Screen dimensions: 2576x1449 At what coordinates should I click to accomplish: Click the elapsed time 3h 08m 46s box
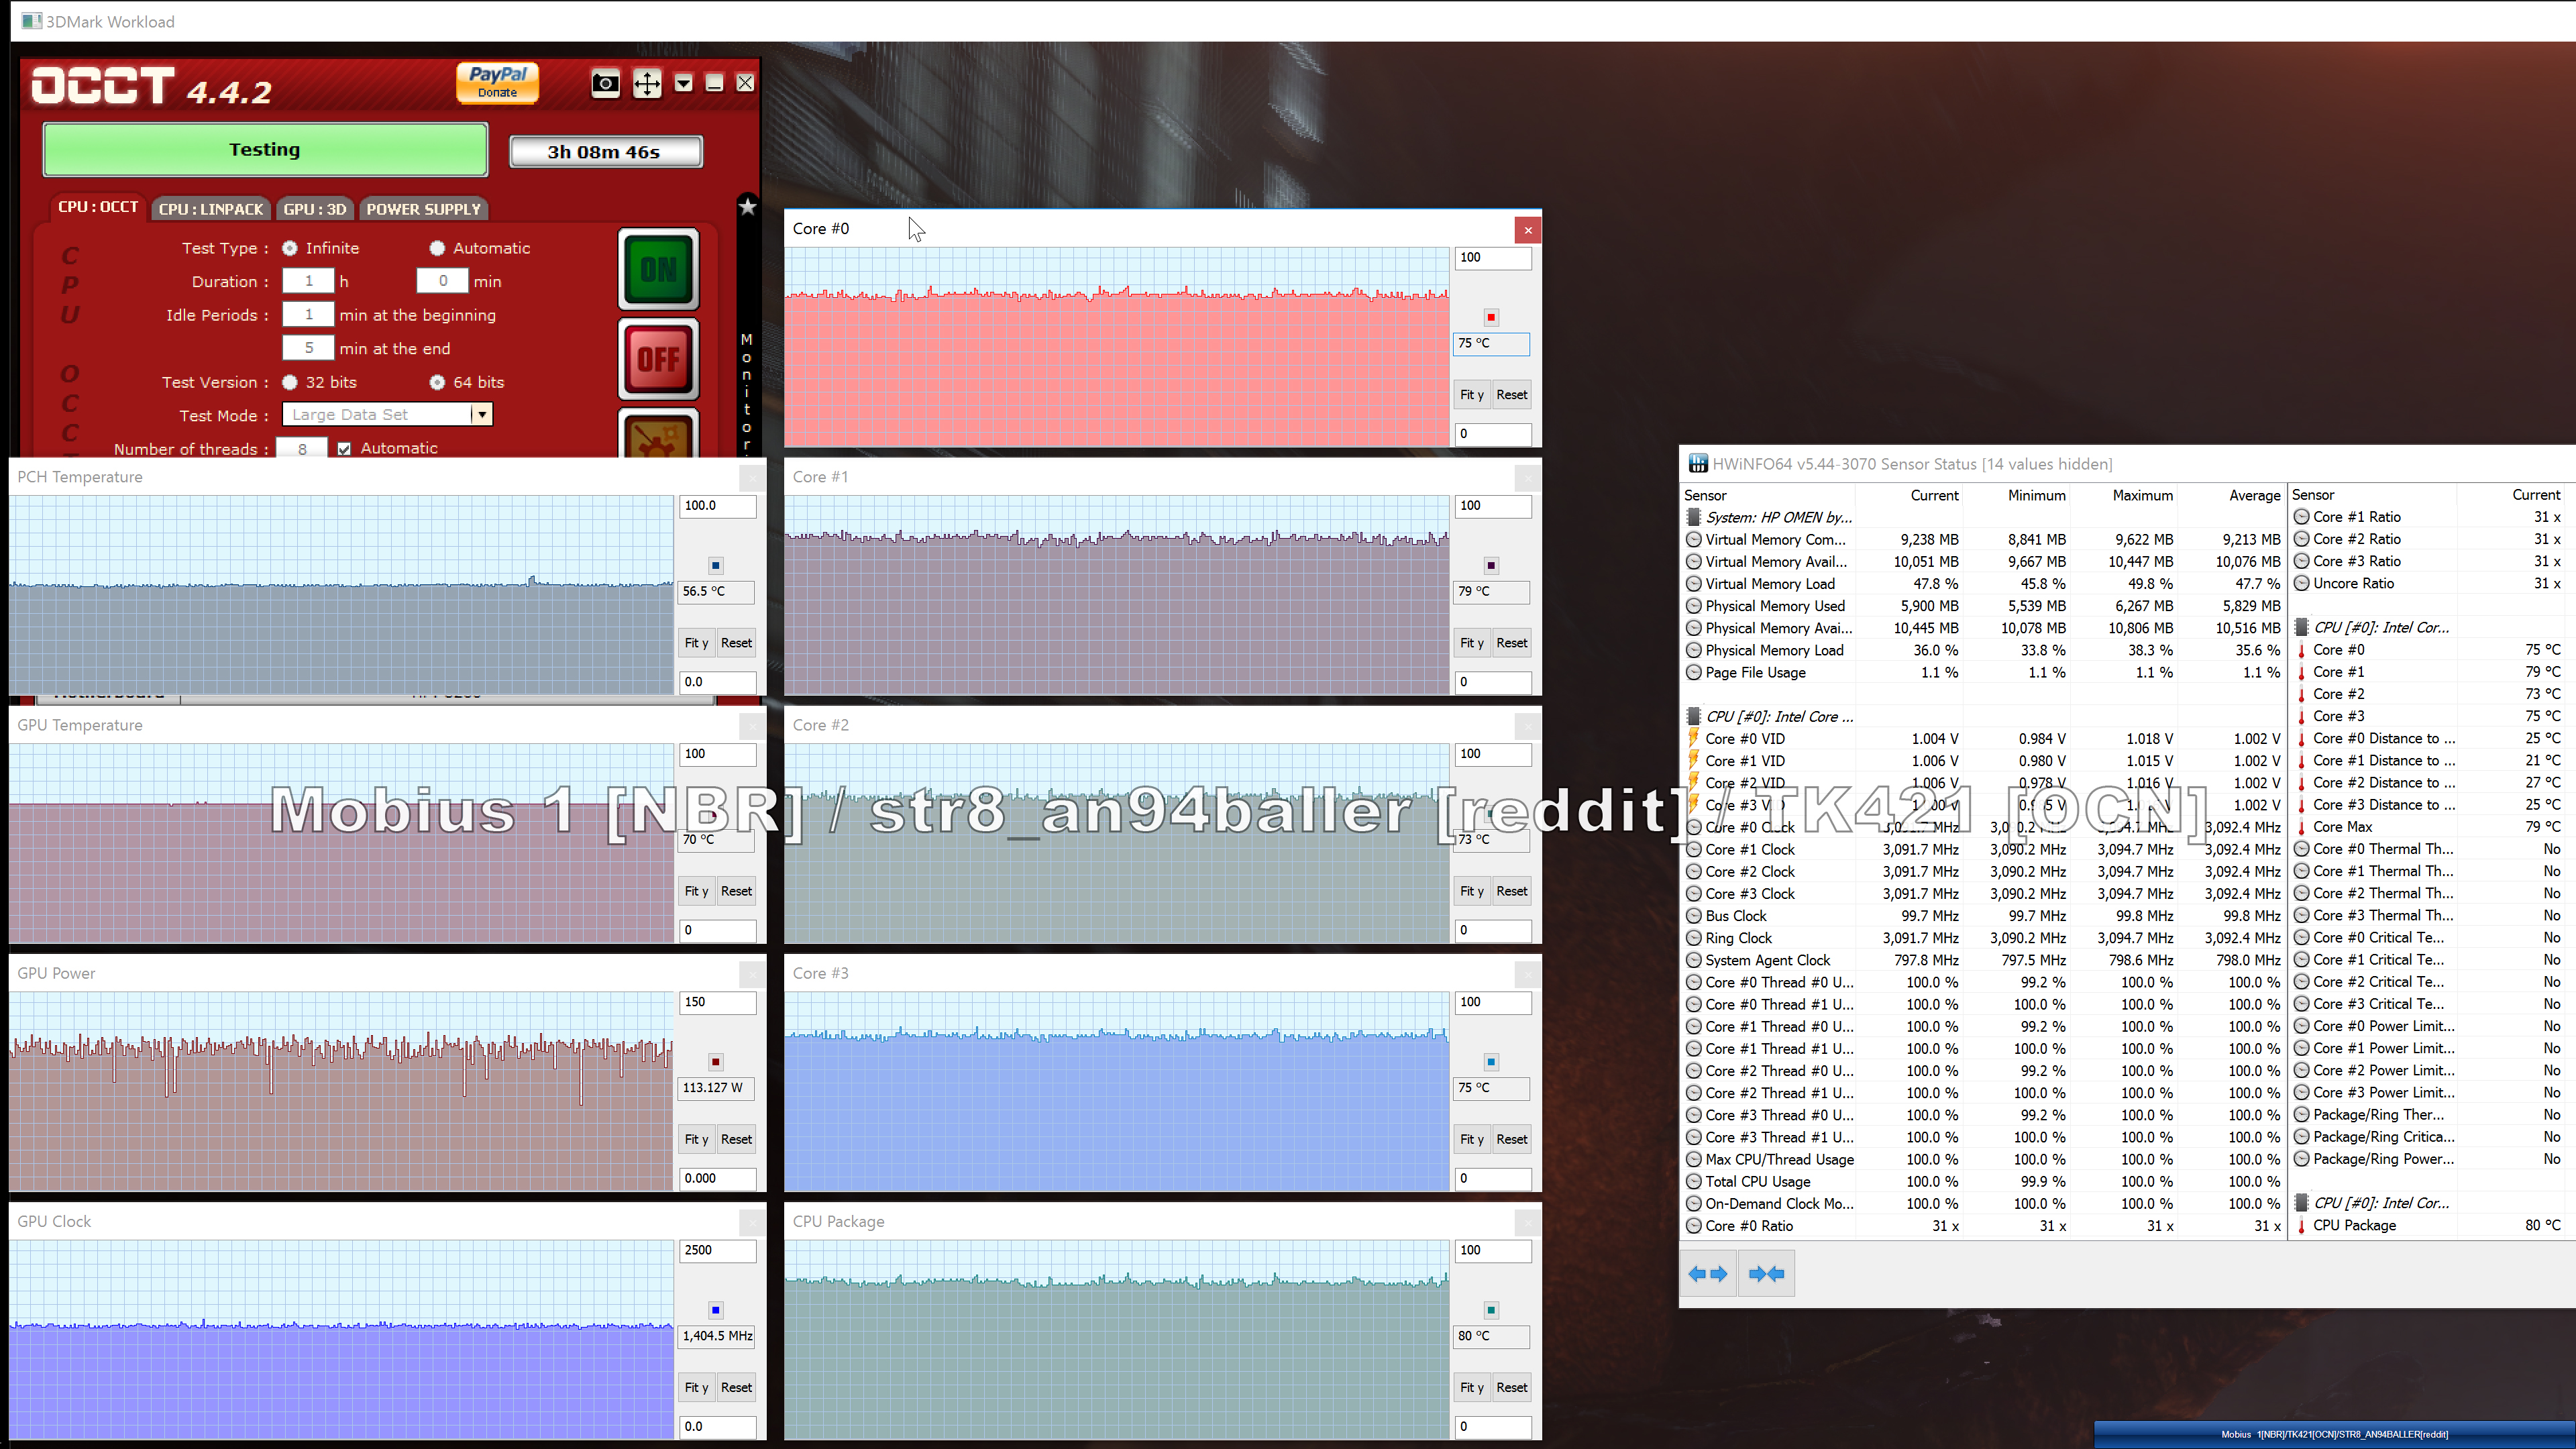[605, 152]
